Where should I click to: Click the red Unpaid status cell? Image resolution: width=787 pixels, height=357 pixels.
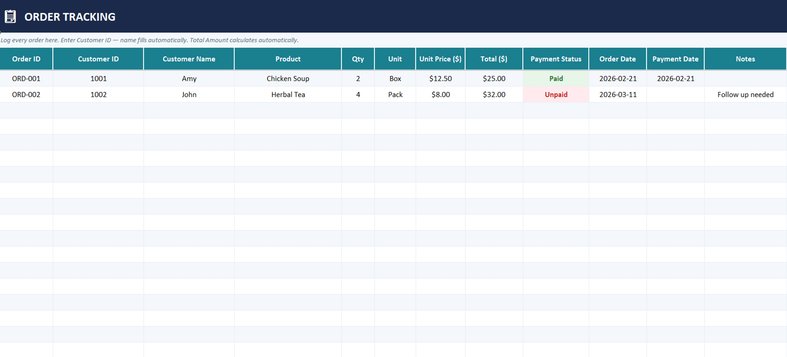tap(556, 94)
